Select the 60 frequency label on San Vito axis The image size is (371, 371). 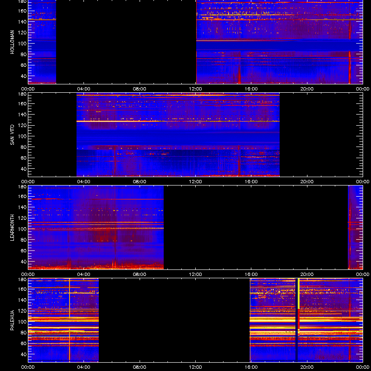coord(24,158)
